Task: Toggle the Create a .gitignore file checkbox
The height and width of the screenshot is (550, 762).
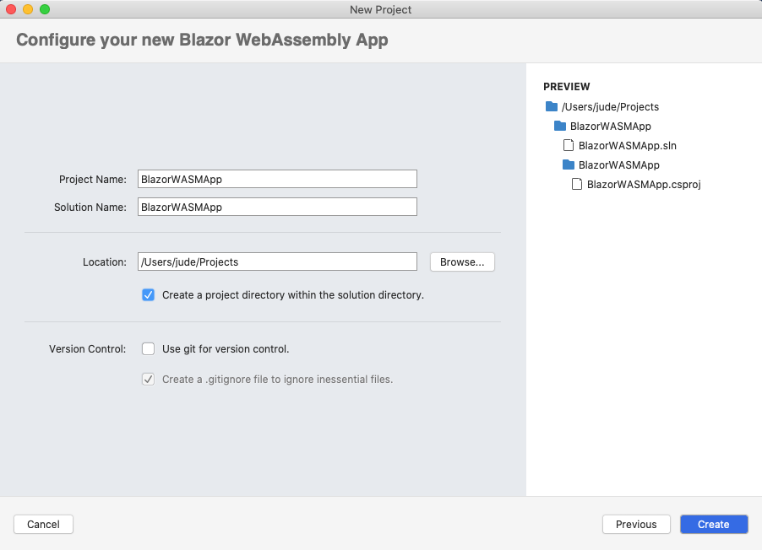Action: pos(148,379)
